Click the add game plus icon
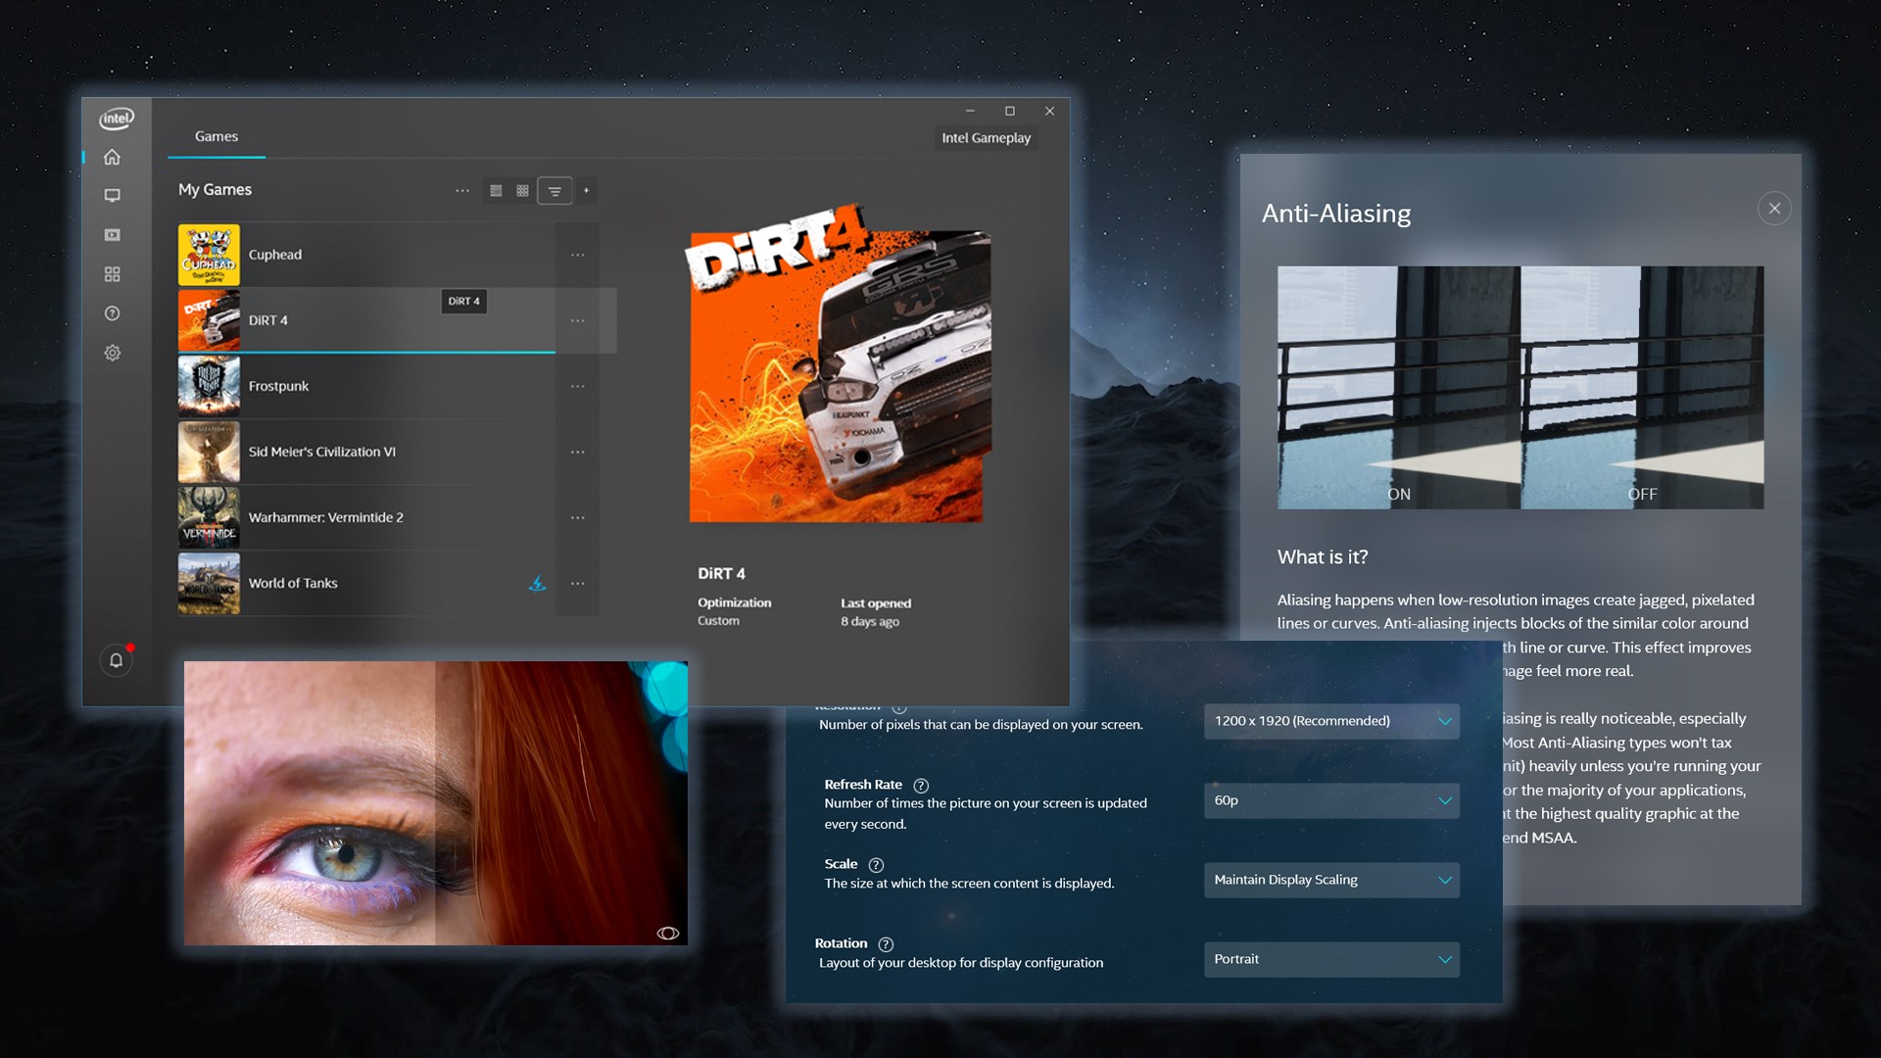The width and height of the screenshot is (1881, 1058). click(x=586, y=191)
